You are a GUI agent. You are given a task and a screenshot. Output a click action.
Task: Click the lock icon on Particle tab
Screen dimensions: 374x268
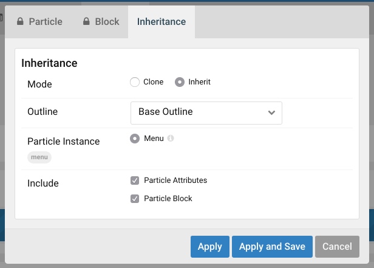[20, 22]
